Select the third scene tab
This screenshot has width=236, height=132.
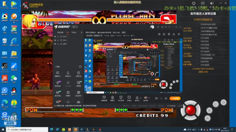74,33
